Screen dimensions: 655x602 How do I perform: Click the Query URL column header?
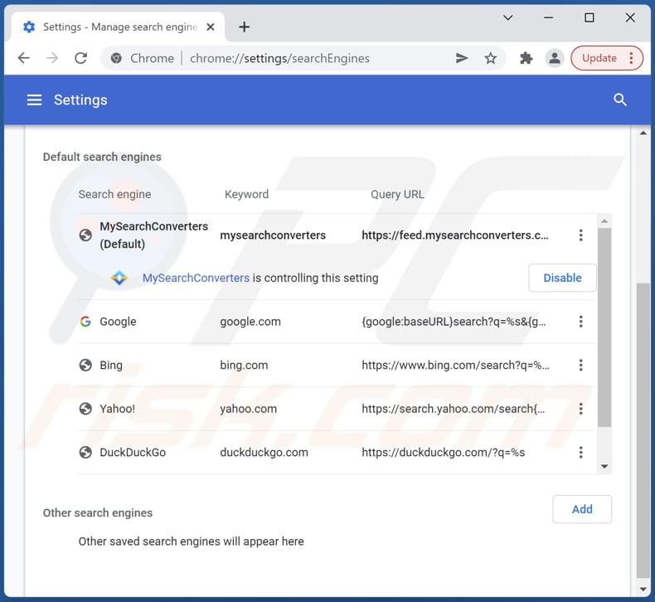click(397, 195)
